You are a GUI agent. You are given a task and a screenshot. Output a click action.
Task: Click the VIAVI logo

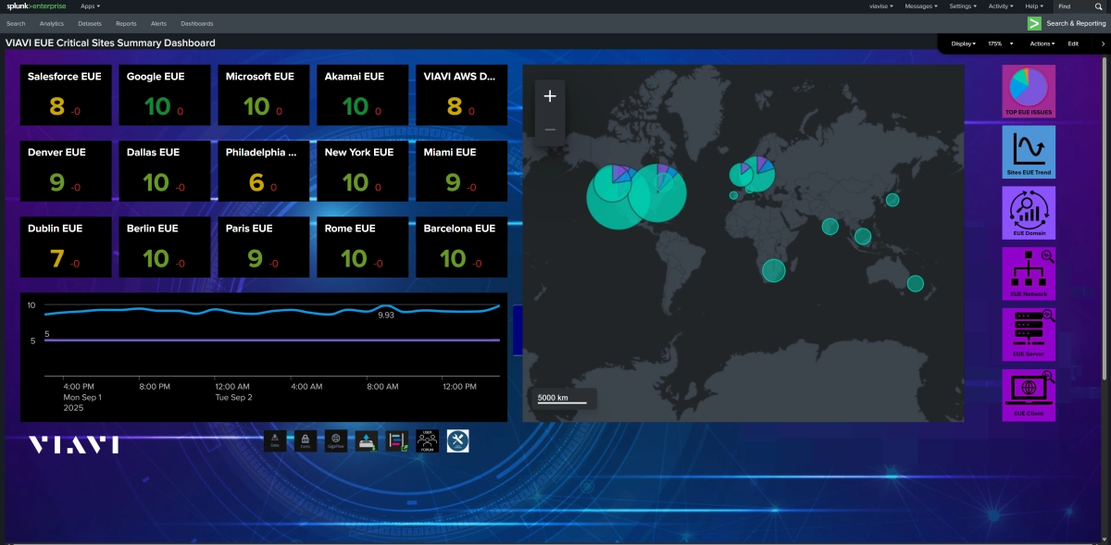(74, 444)
